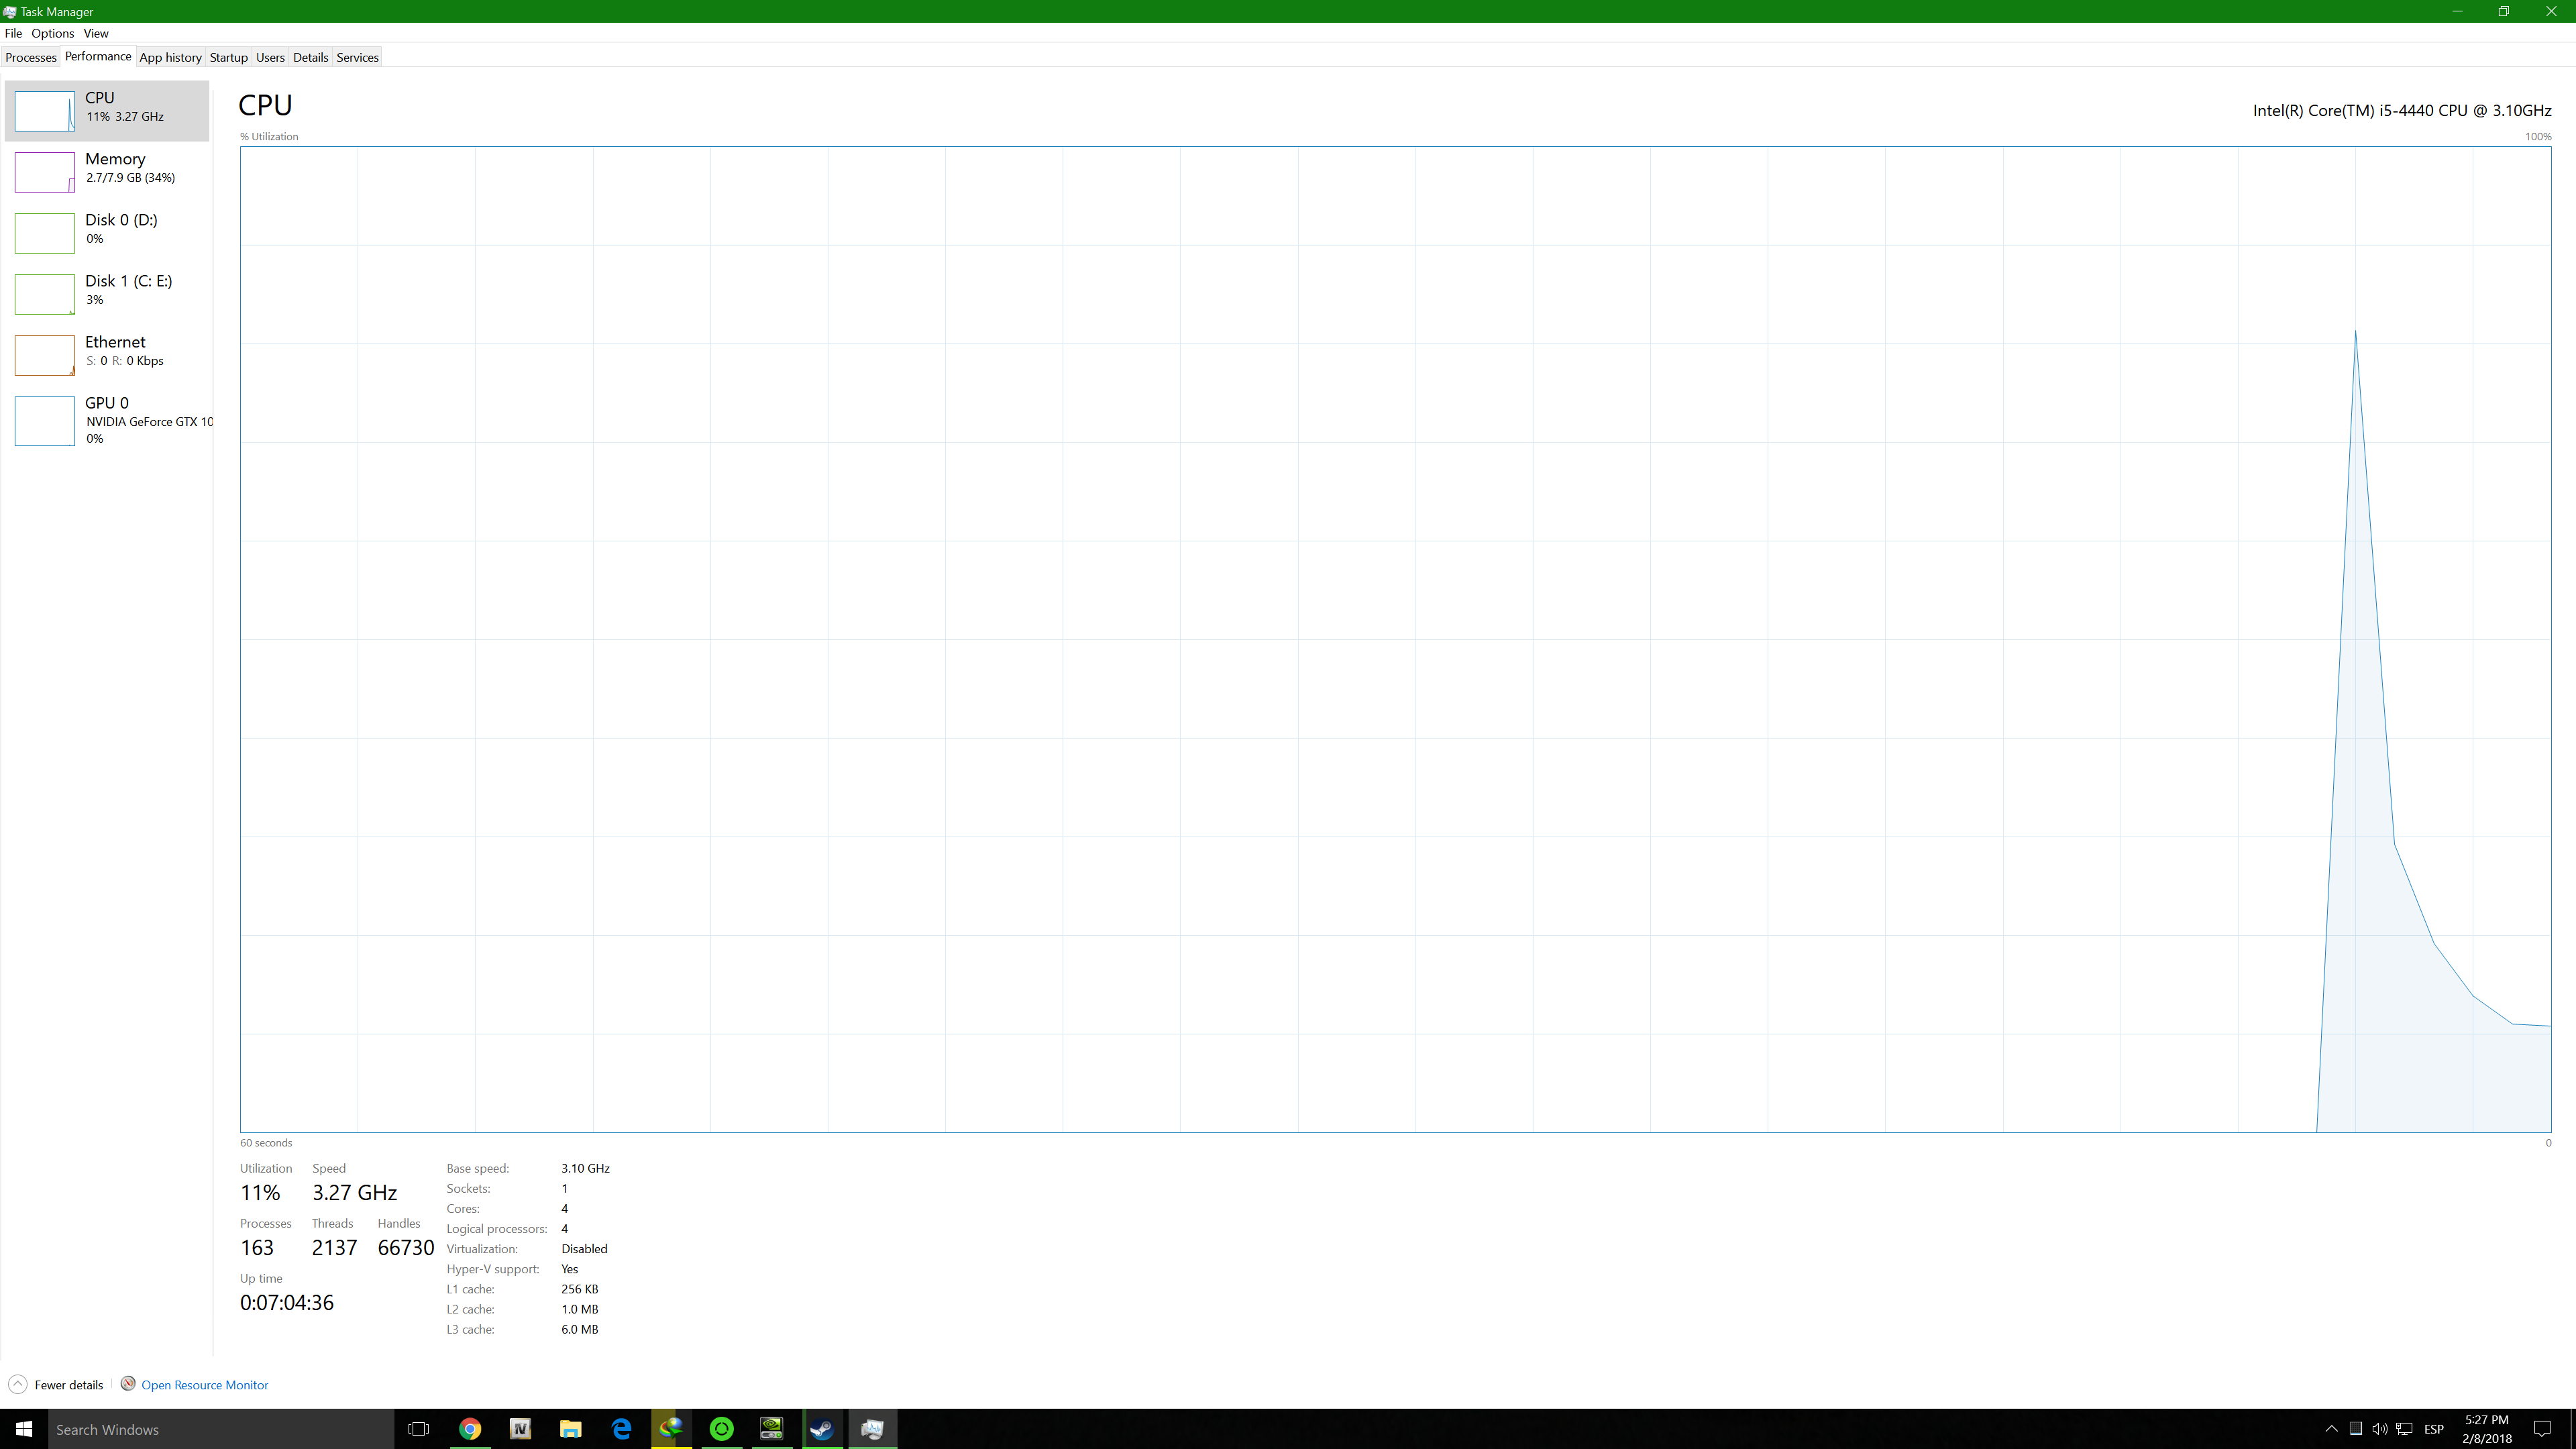Open the Action Center notifications icon
The width and height of the screenshot is (2576, 1449).
pyautogui.click(x=2543, y=1429)
